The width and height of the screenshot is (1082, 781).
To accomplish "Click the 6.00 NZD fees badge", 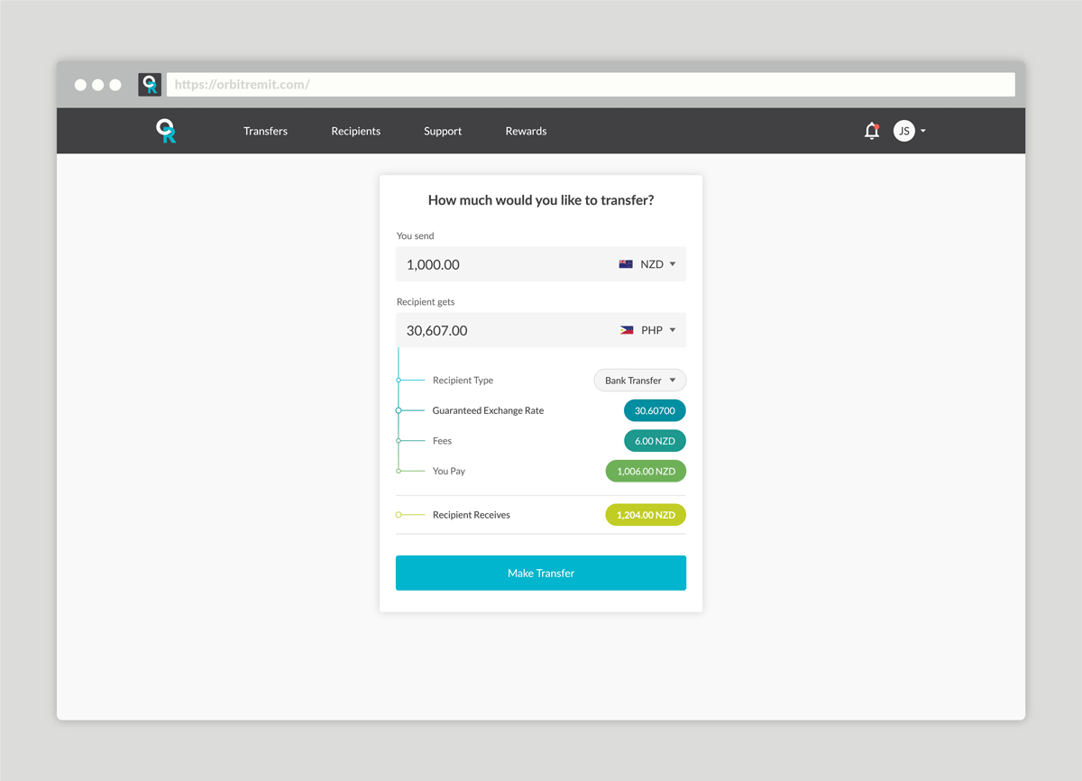I will pyautogui.click(x=655, y=441).
